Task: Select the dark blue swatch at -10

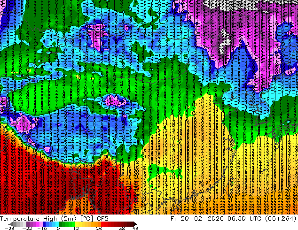Action: (x=44, y=224)
